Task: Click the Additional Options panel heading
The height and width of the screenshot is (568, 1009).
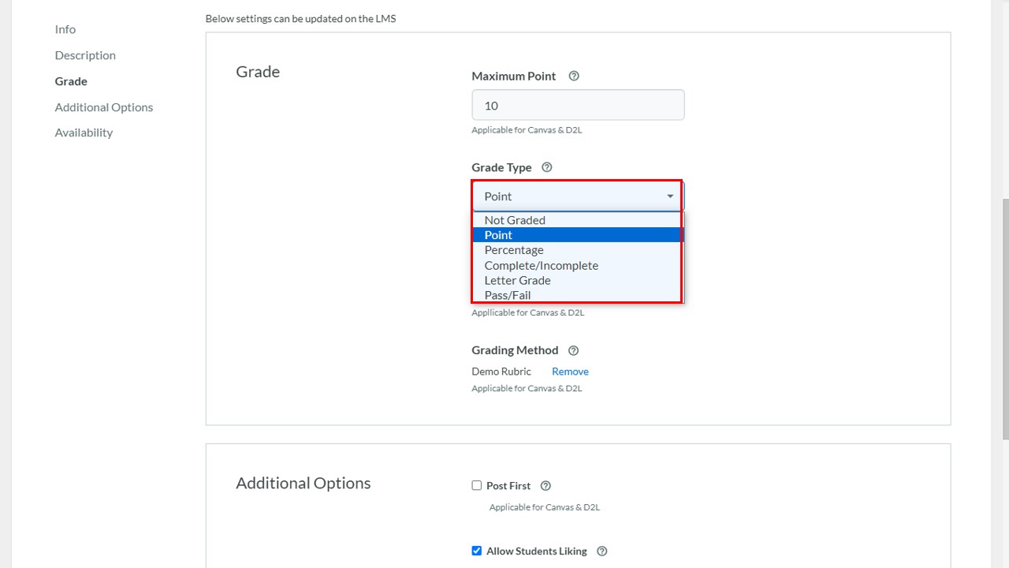Action: (x=303, y=483)
